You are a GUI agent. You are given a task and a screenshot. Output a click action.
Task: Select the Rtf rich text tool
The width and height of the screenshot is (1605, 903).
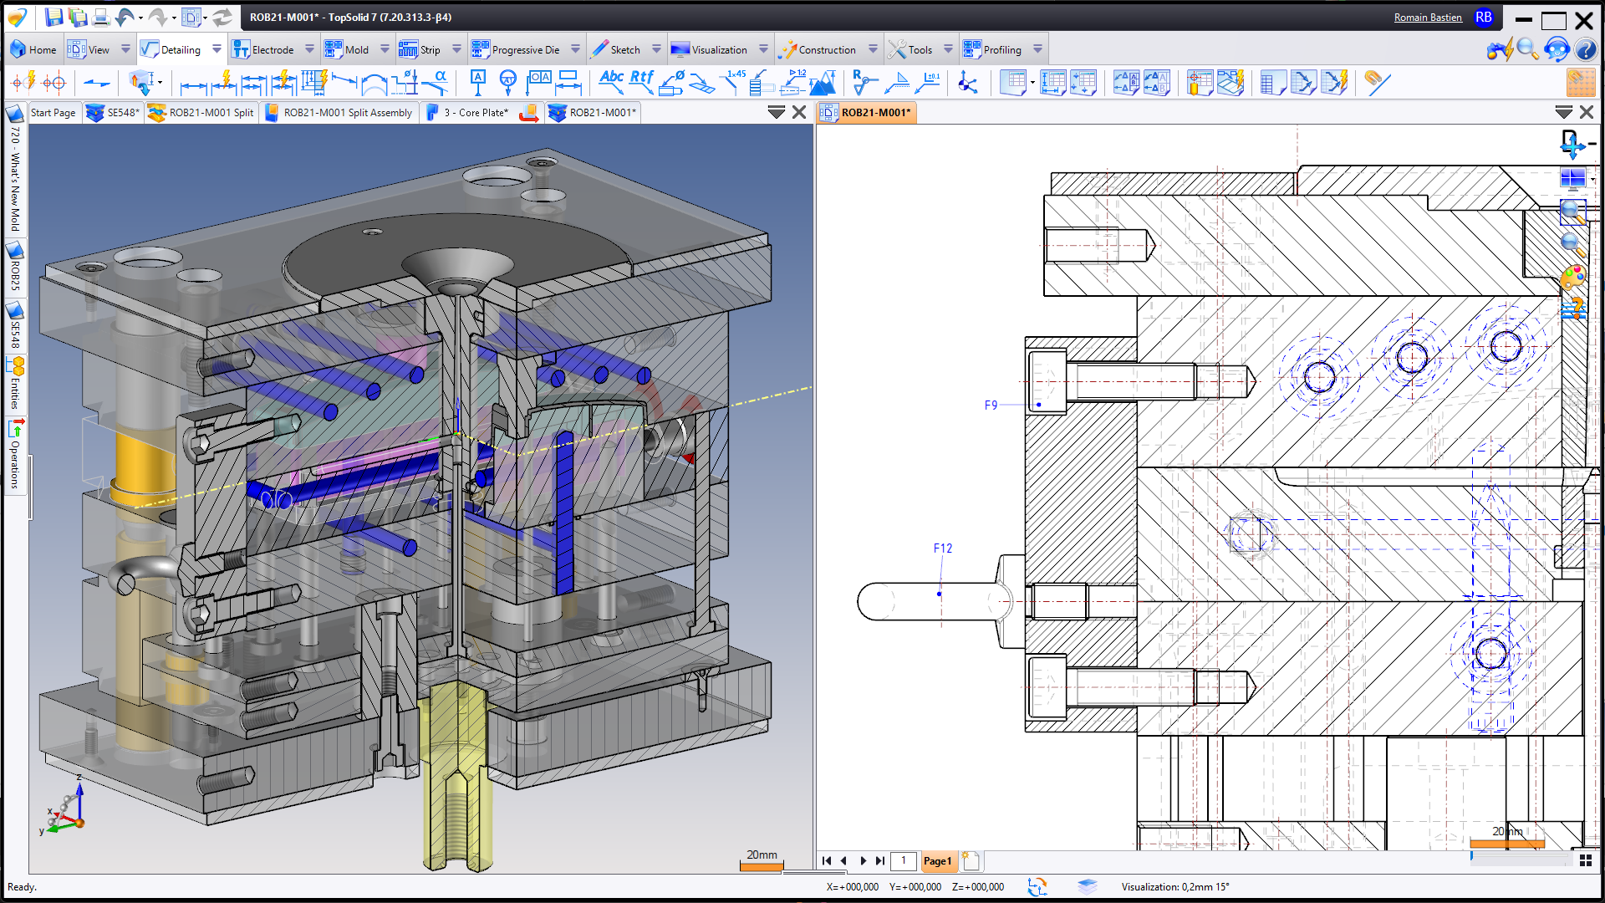pyautogui.click(x=642, y=80)
